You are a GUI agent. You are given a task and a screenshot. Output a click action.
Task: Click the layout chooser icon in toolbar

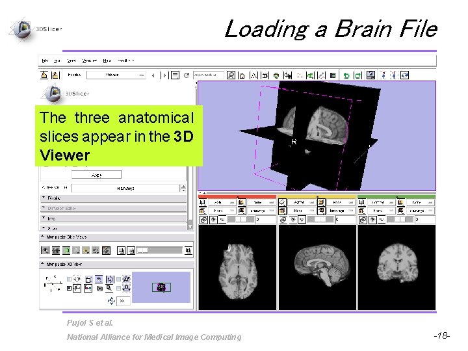point(370,75)
